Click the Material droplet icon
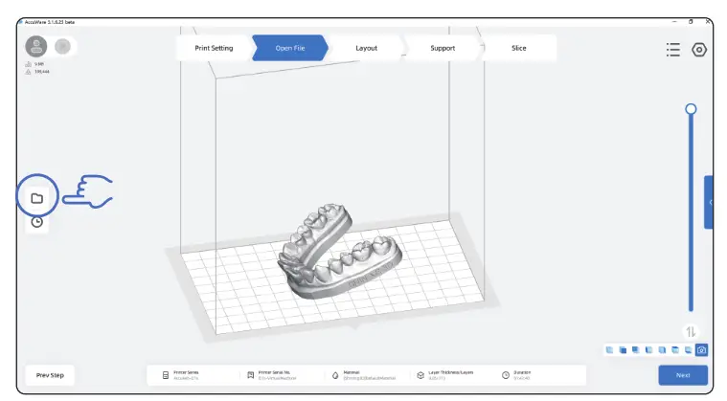This screenshot has width=727, height=401. click(x=335, y=375)
